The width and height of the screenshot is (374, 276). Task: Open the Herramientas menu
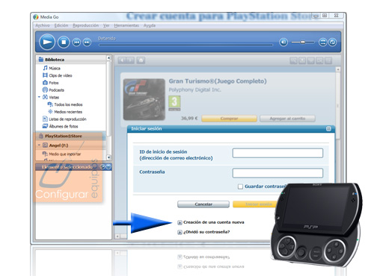[126, 25]
